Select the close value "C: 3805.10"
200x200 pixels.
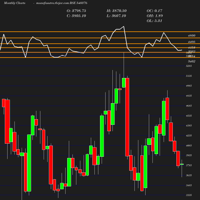pyautogui.click(x=76, y=16)
